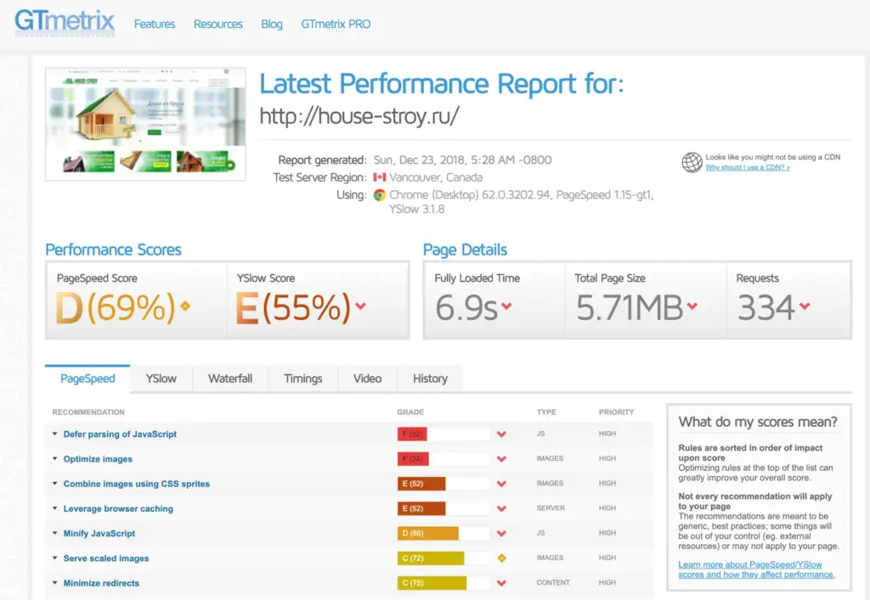Open the Resources menu
The height and width of the screenshot is (600, 870).
(x=218, y=24)
